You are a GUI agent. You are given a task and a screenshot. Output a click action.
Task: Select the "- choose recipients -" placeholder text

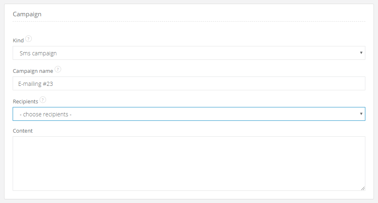(x=46, y=114)
